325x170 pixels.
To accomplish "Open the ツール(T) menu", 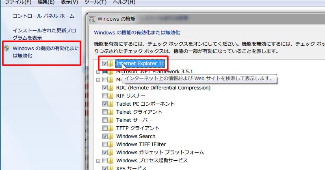I will click(x=95, y=2).
